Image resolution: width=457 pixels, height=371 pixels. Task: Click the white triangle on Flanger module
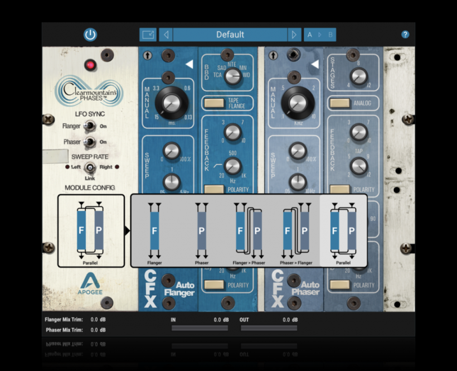(x=189, y=65)
